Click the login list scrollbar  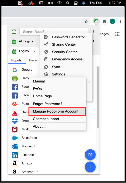coord(98,97)
